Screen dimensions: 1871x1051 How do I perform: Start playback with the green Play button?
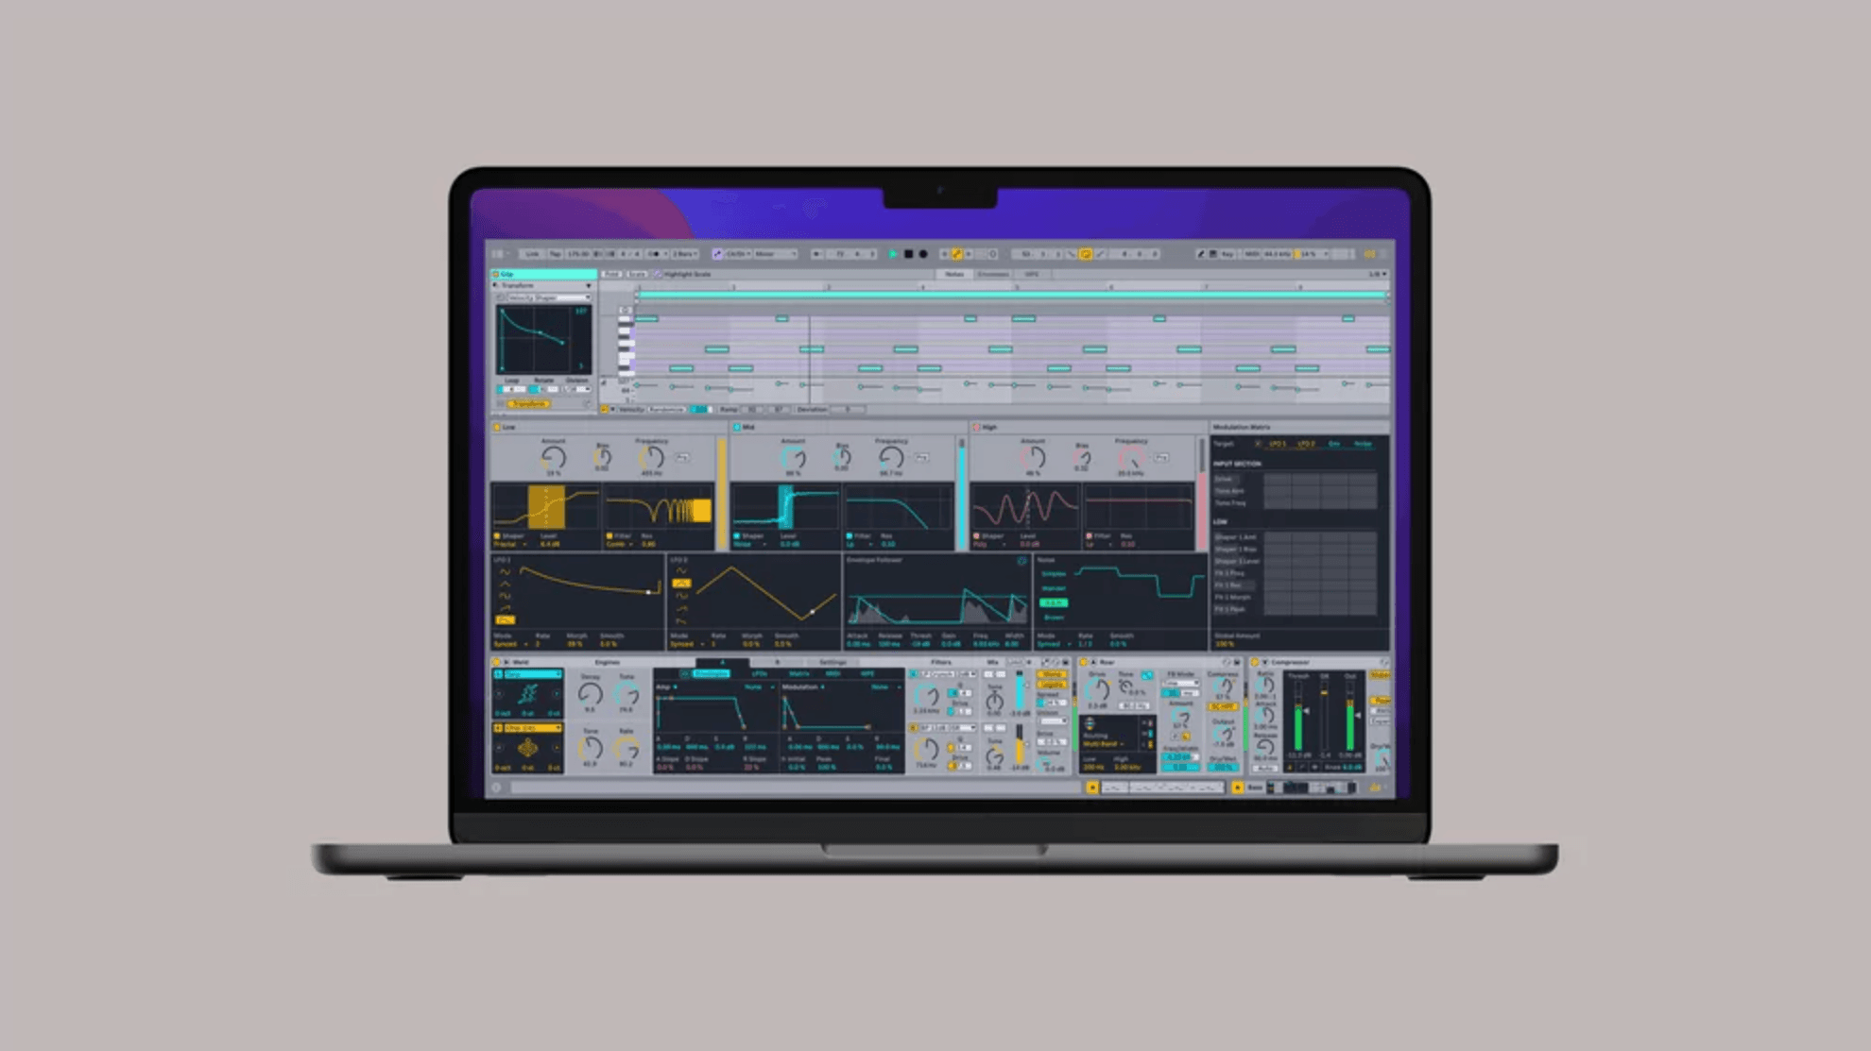click(x=893, y=254)
